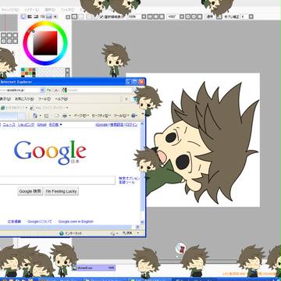Open the Googleについて link
Viewport: 281px width, 281px height.
40,222
